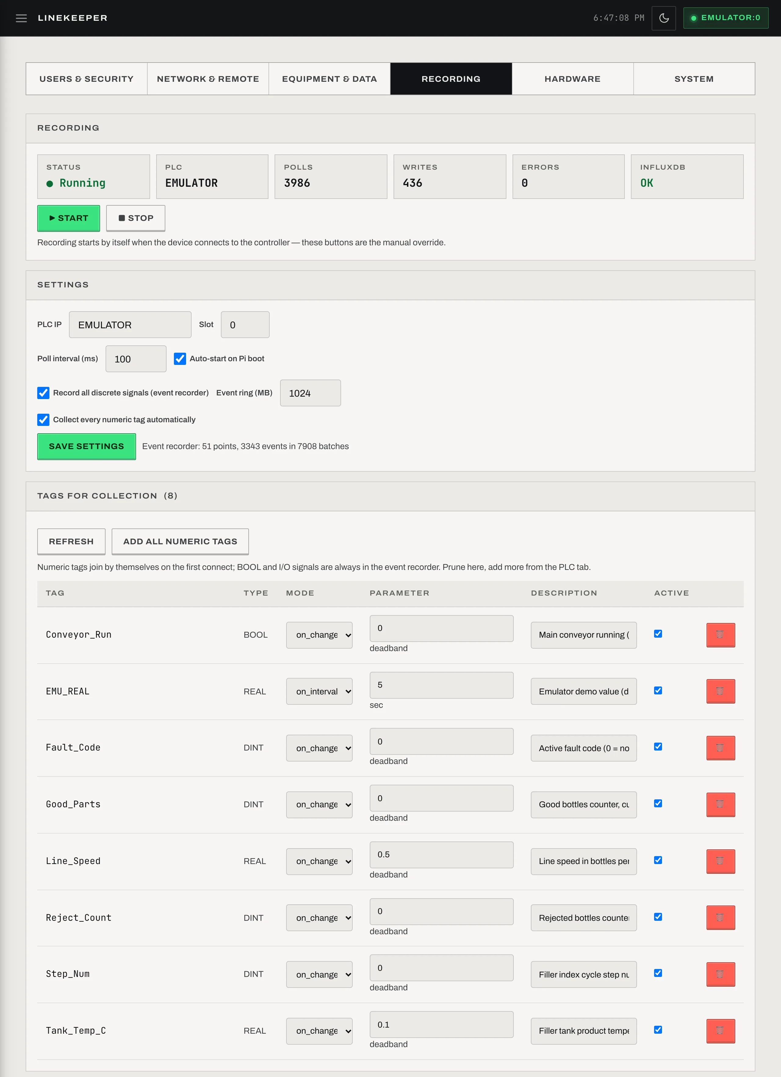The height and width of the screenshot is (1077, 781).
Task: Delete the Tank_Temp_C tag row
Action: [720, 1031]
